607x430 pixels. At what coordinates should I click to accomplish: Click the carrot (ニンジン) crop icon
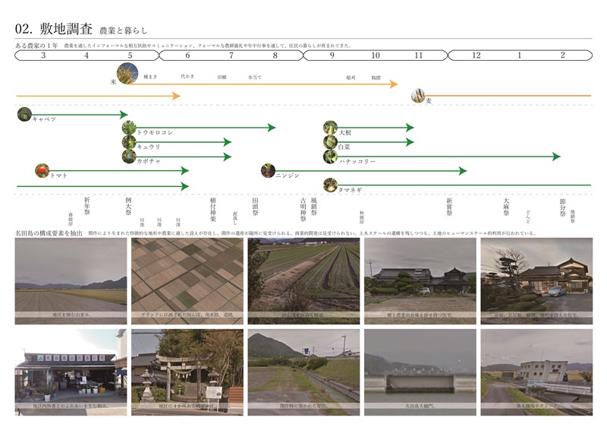tap(267, 170)
